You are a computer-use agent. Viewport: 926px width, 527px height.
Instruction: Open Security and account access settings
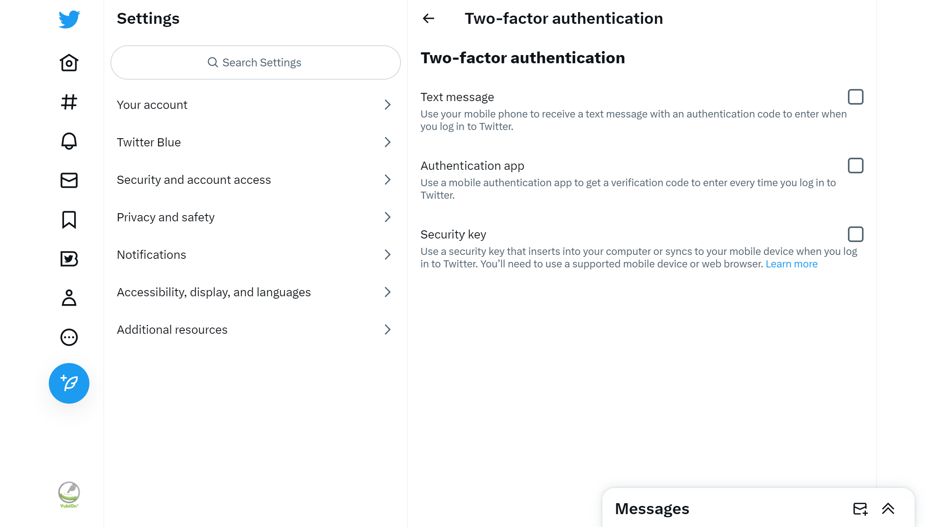pyautogui.click(x=194, y=180)
